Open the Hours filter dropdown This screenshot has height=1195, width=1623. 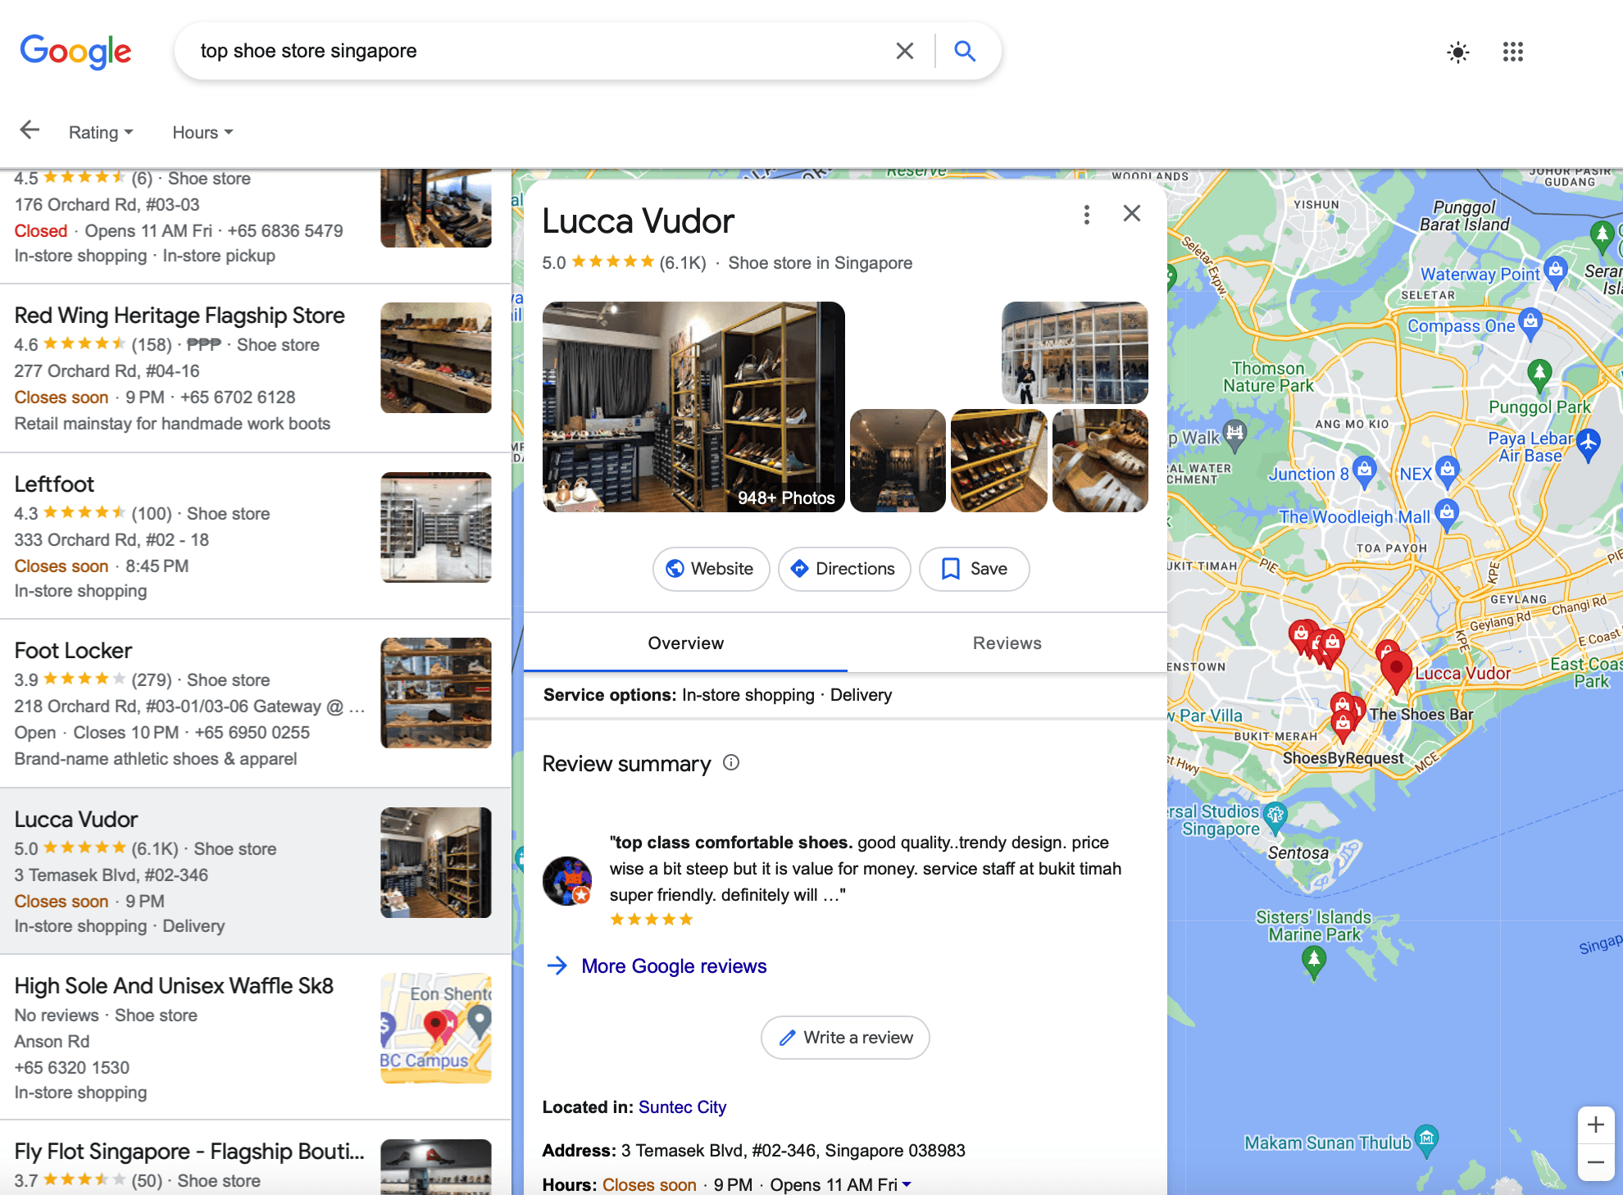[x=202, y=132]
